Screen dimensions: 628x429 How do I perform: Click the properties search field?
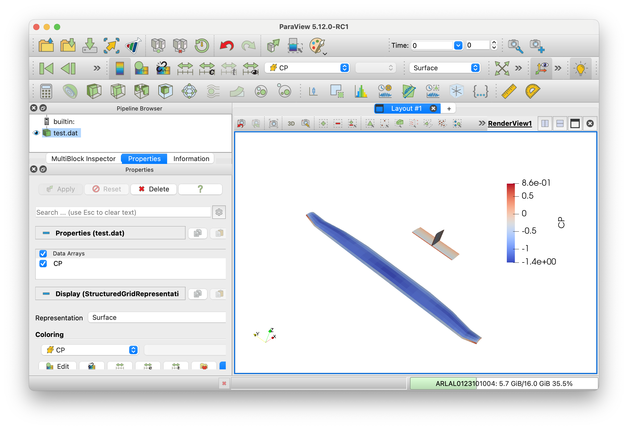[x=123, y=212]
